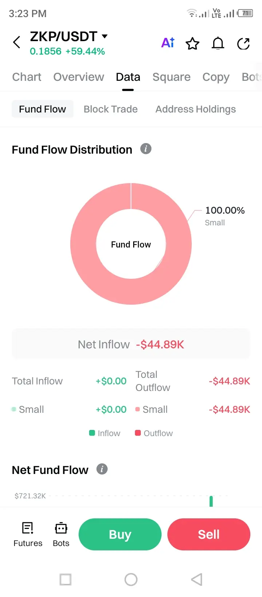Add ZKP/USDT to favorites with star

click(x=192, y=44)
